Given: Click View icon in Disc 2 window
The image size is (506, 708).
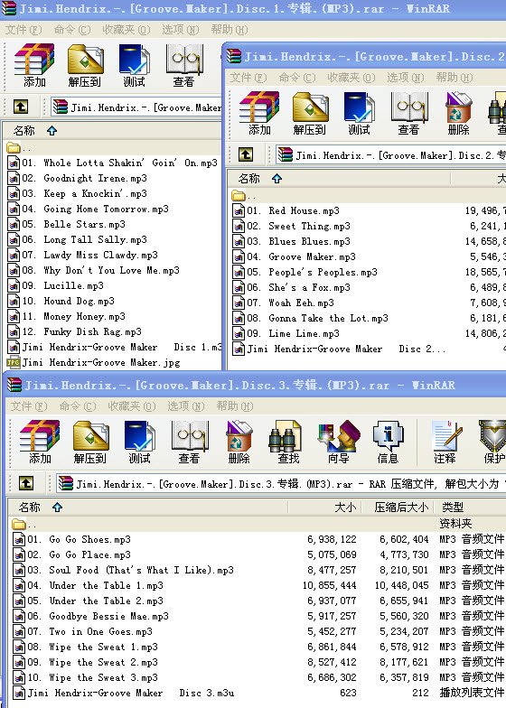Looking at the screenshot, I should (408, 114).
